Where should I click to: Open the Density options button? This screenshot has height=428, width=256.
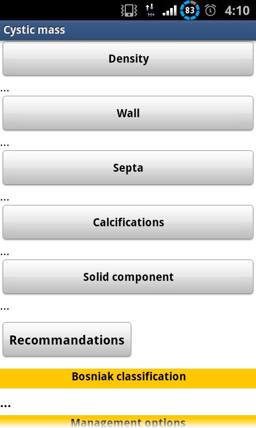pos(128,58)
